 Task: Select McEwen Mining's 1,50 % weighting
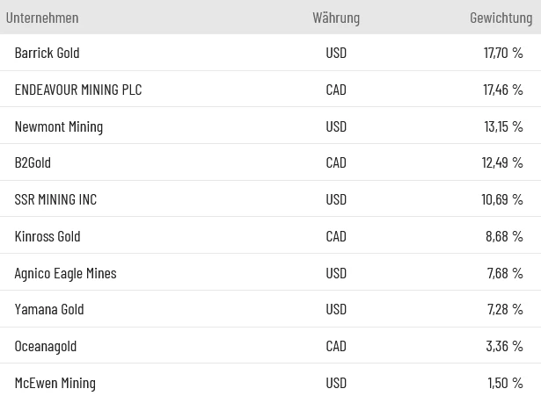[506, 383]
